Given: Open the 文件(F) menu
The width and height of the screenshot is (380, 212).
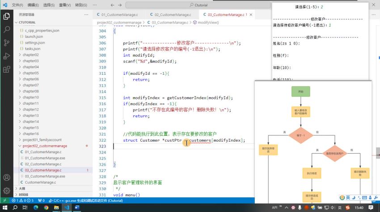Looking at the screenshot, I should tap(17, 5).
